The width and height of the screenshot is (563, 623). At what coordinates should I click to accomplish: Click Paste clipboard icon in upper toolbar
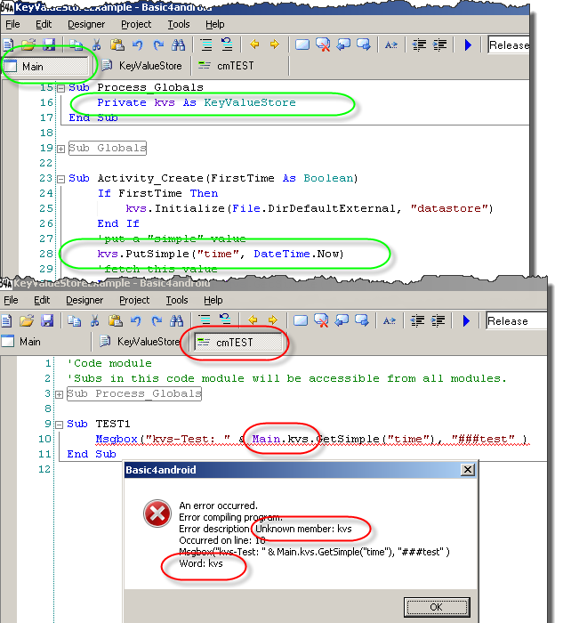117,44
